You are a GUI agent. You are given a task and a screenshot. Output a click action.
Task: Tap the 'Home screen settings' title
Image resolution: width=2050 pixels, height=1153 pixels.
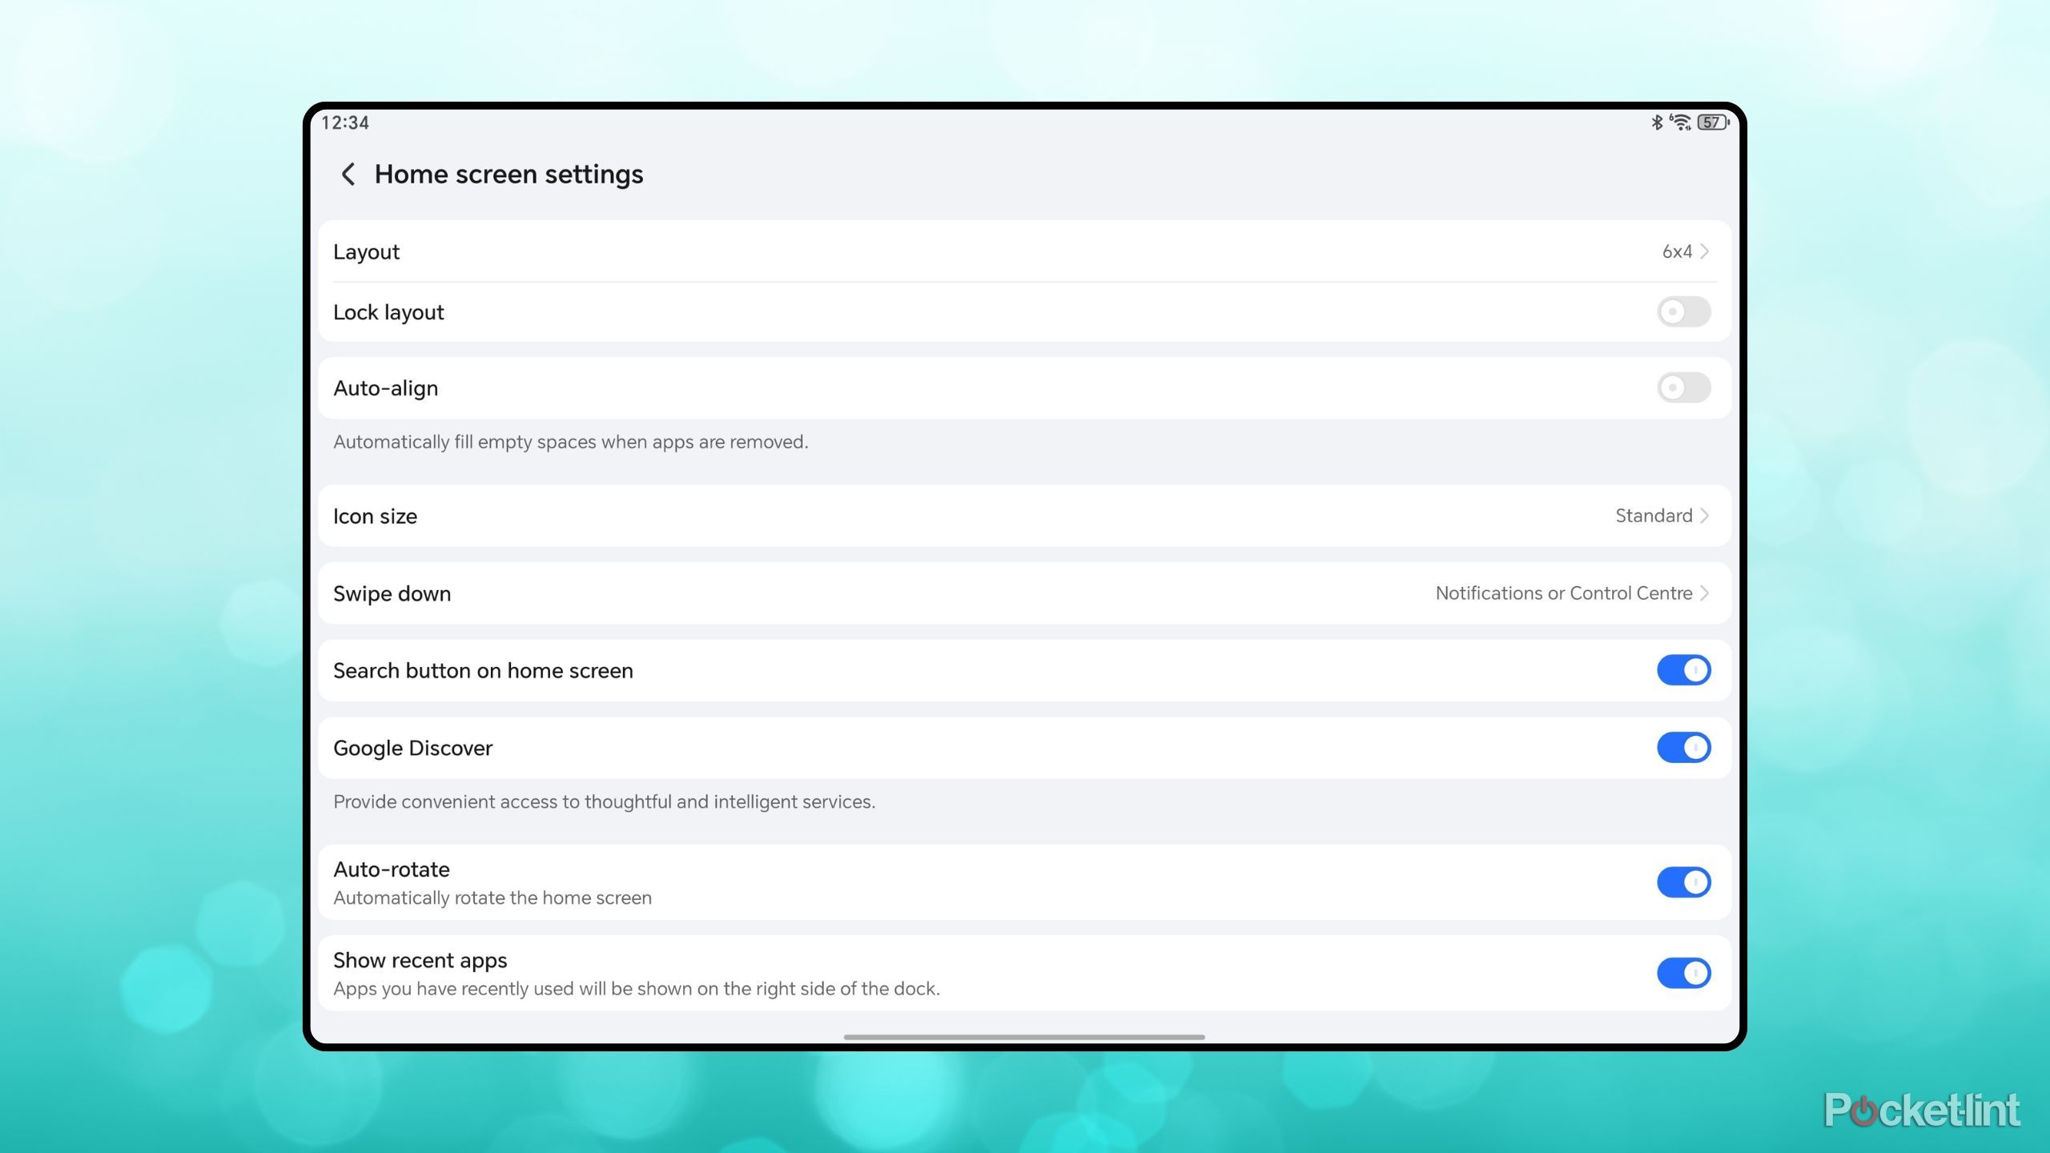pyautogui.click(x=508, y=174)
